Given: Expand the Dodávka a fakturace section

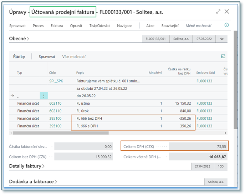Looking at the screenshot, I should [x=33, y=182].
